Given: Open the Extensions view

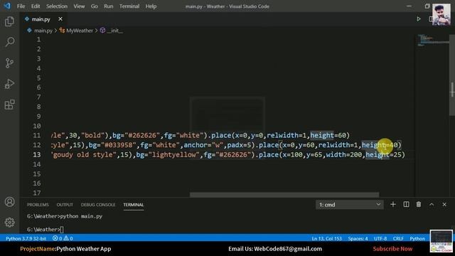Looking at the screenshot, I should pos(9,105).
